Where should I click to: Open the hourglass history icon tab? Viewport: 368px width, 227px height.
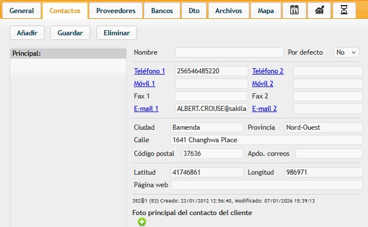(x=344, y=10)
